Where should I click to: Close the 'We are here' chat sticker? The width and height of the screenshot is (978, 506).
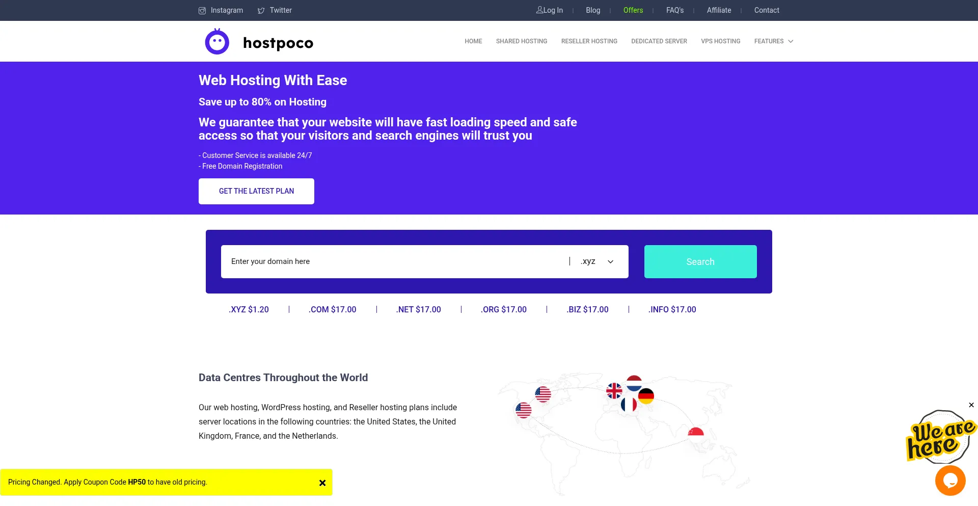[971, 405]
